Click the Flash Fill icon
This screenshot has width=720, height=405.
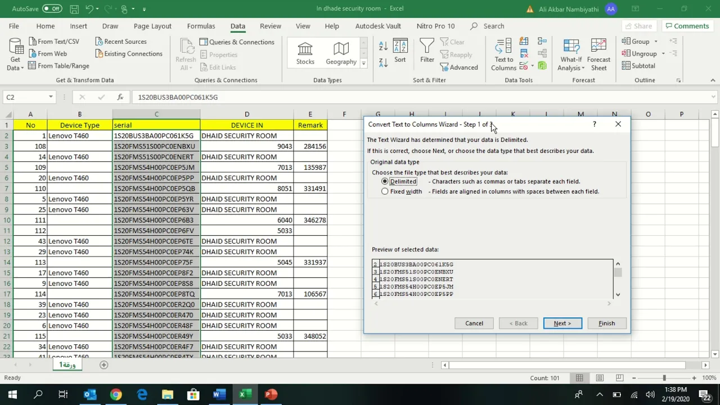coord(524,42)
